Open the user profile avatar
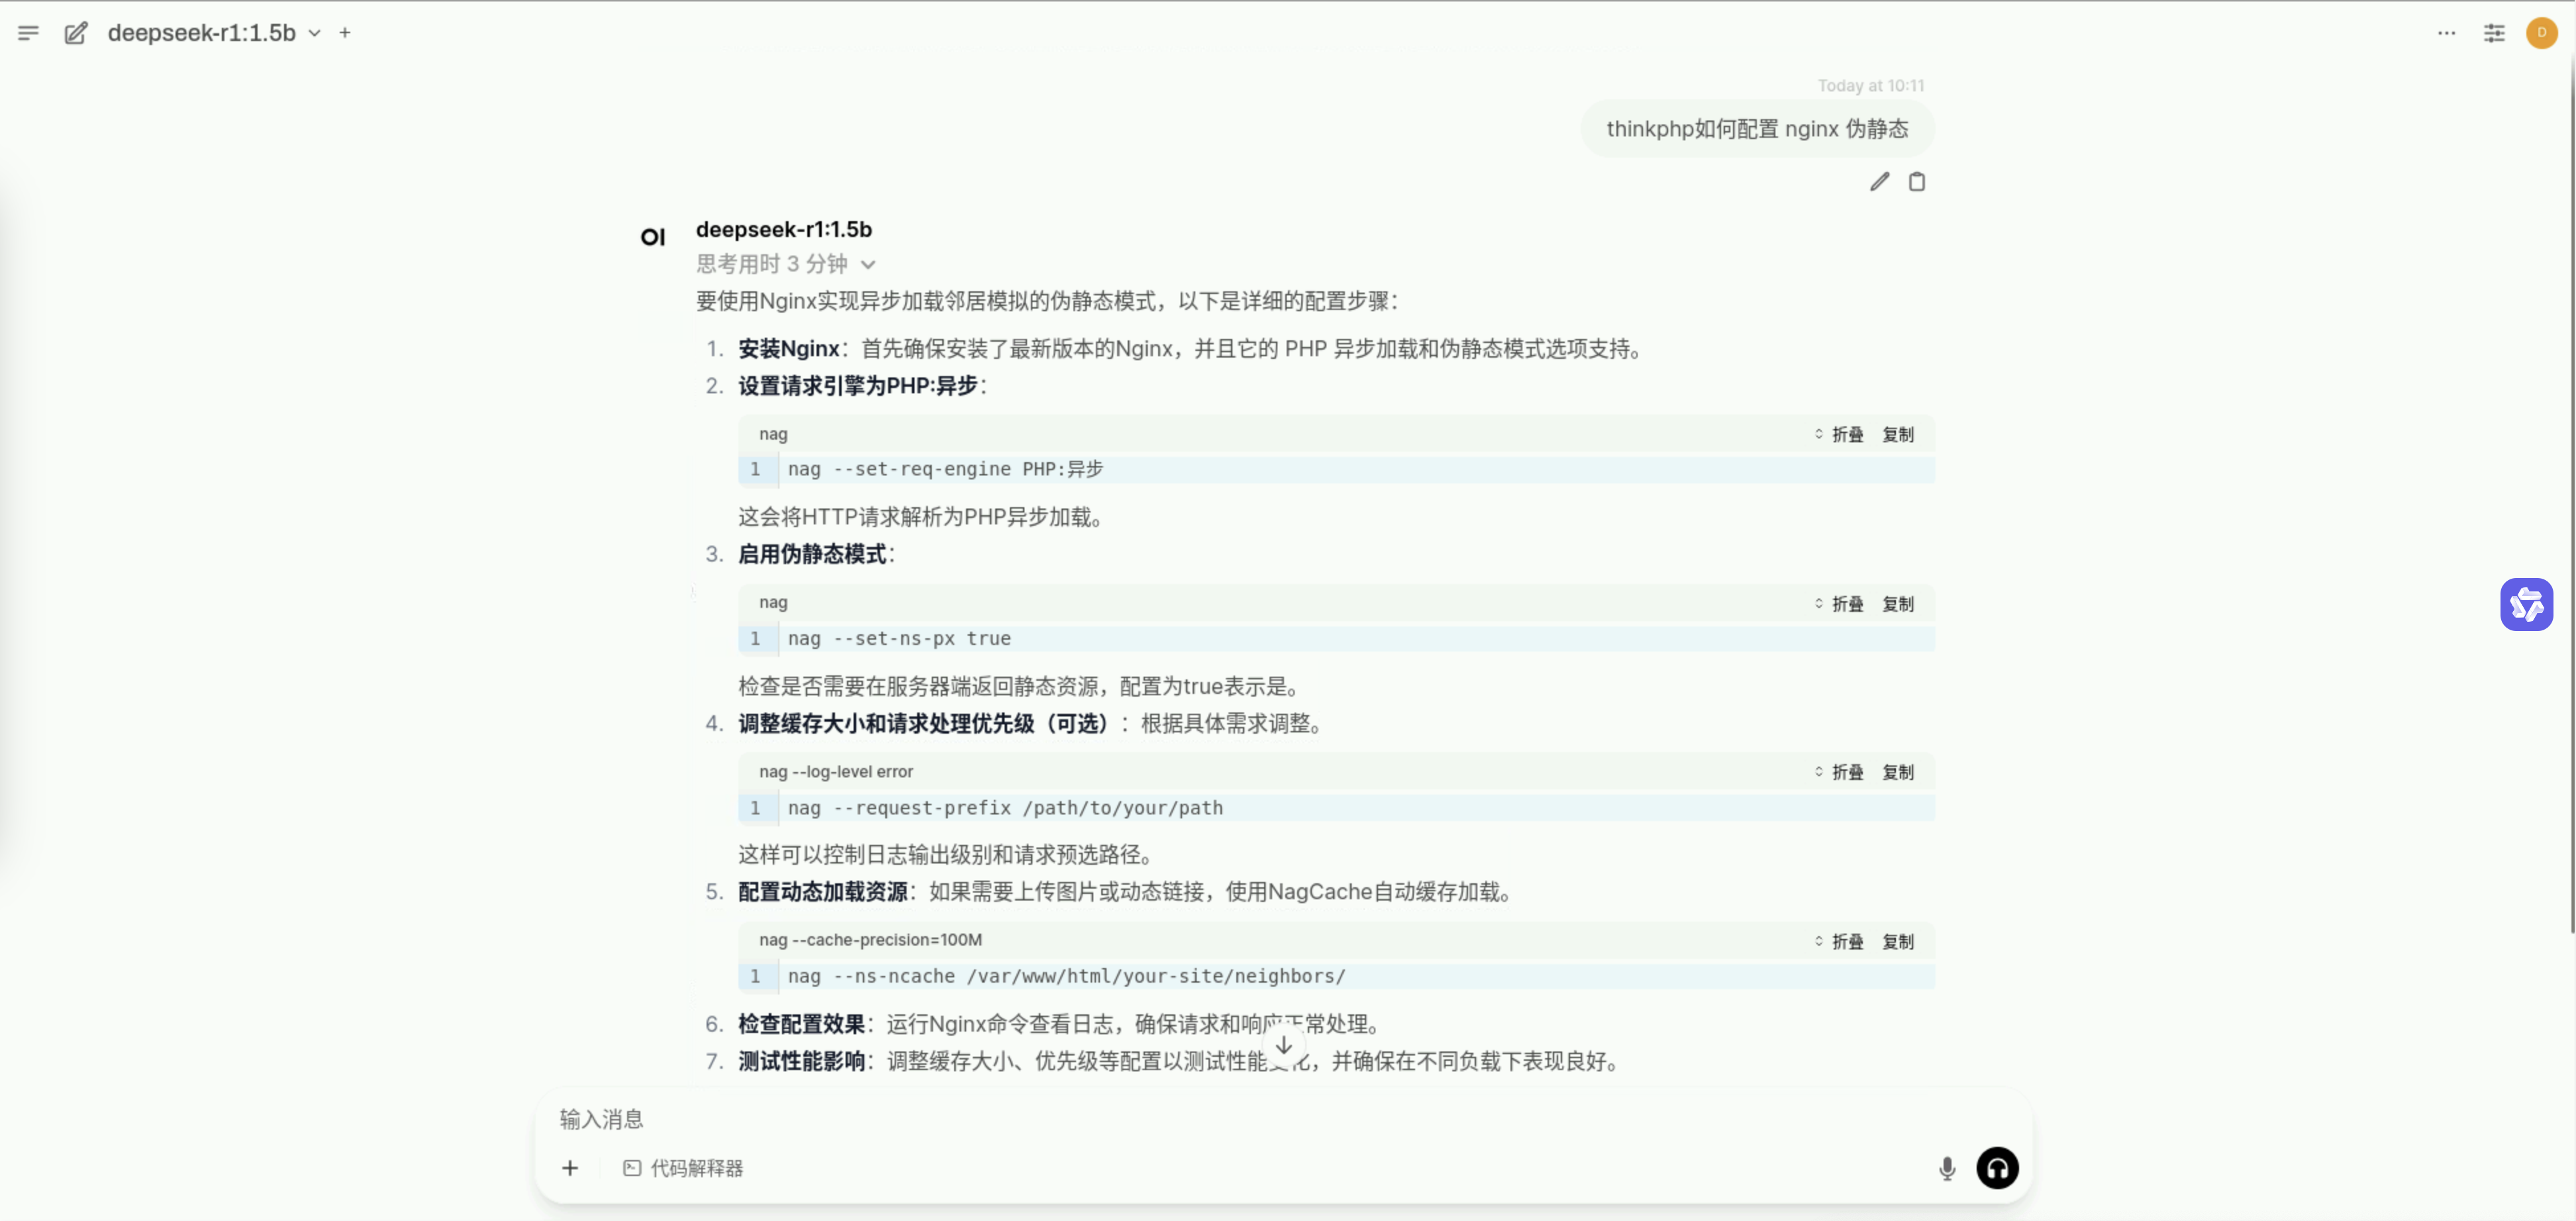Viewport: 2576px width, 1221px height. [x=2541, y=33]
